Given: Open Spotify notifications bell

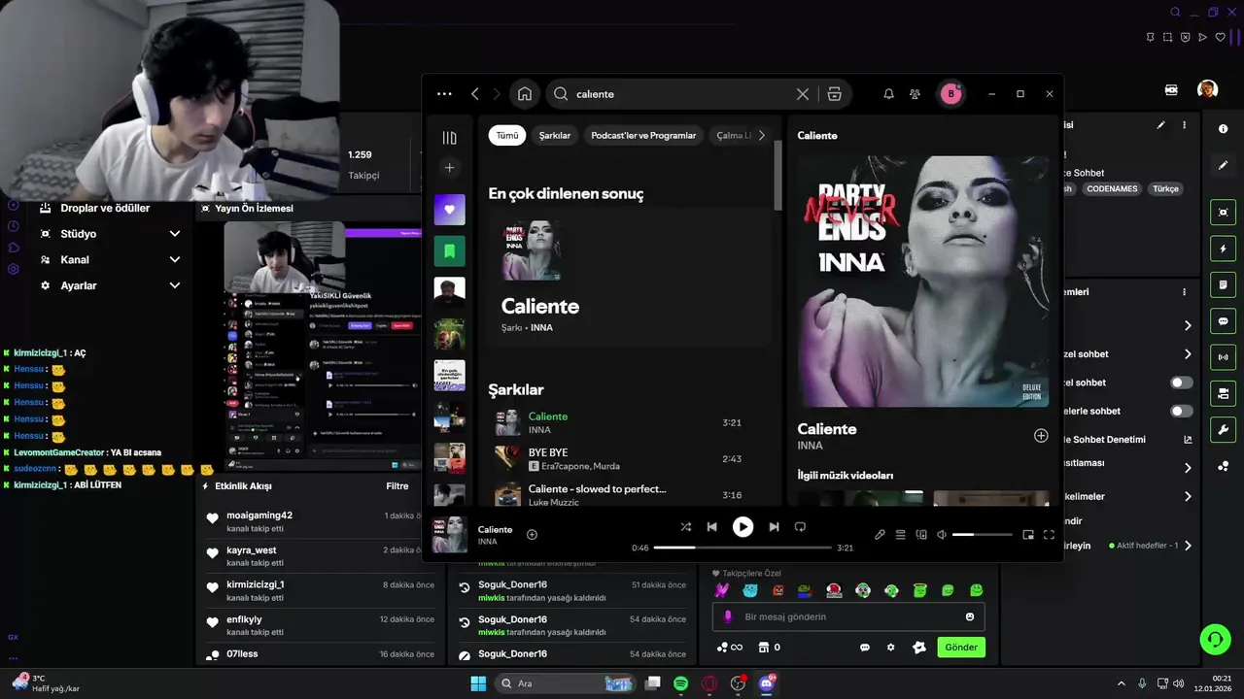Looking at the screenshot, I should click(x=888, y=94).
